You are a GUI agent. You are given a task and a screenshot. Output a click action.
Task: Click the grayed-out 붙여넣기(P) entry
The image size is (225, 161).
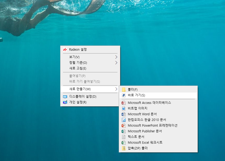coord(90,76)
